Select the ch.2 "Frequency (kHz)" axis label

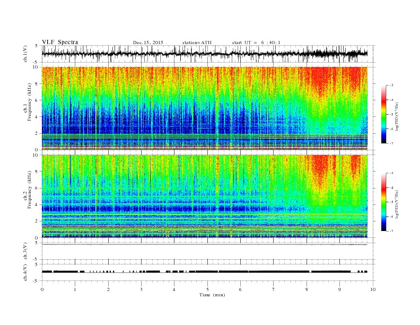tap(30, 189)
